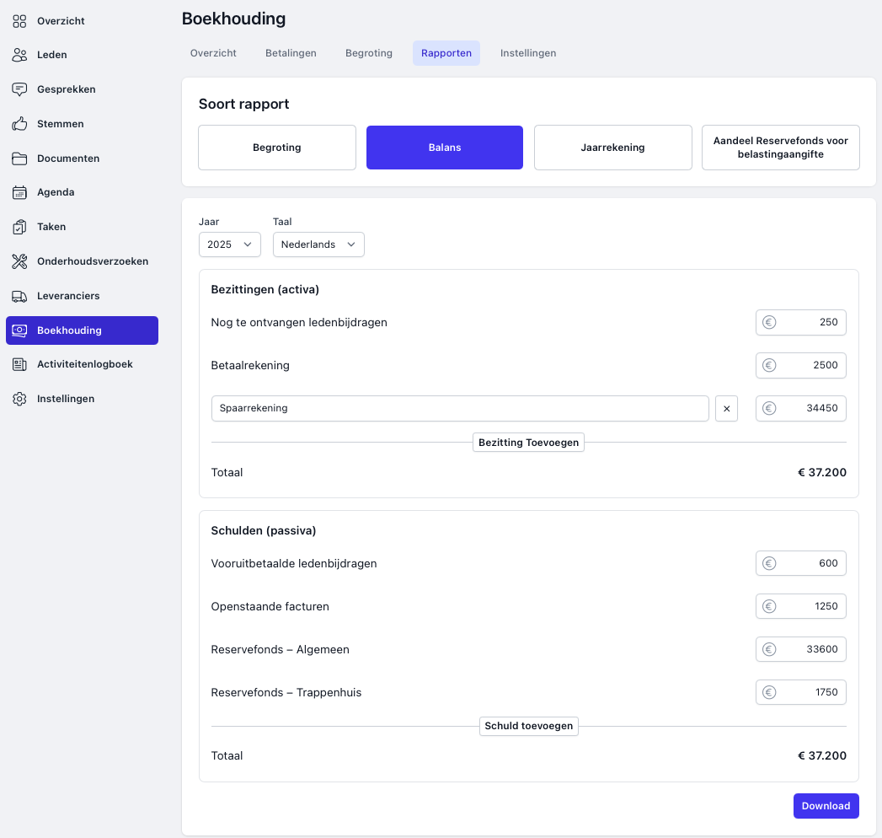Edit the Vooruitbetaalde ledenbijdragen 600 field
Image resolution: width=882 pixels, height=838 pixels.
800,563
